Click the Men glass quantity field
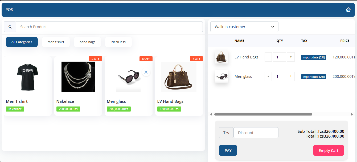The height and width of the screenshot is (162, 357). 280,76
